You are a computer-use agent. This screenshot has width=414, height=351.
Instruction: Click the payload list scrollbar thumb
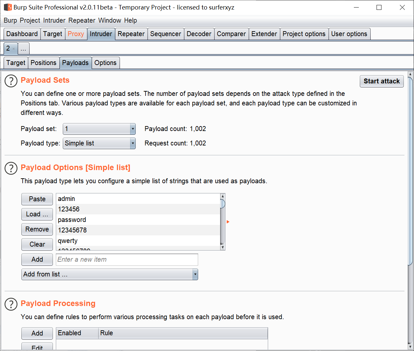(x=222, y=204)
